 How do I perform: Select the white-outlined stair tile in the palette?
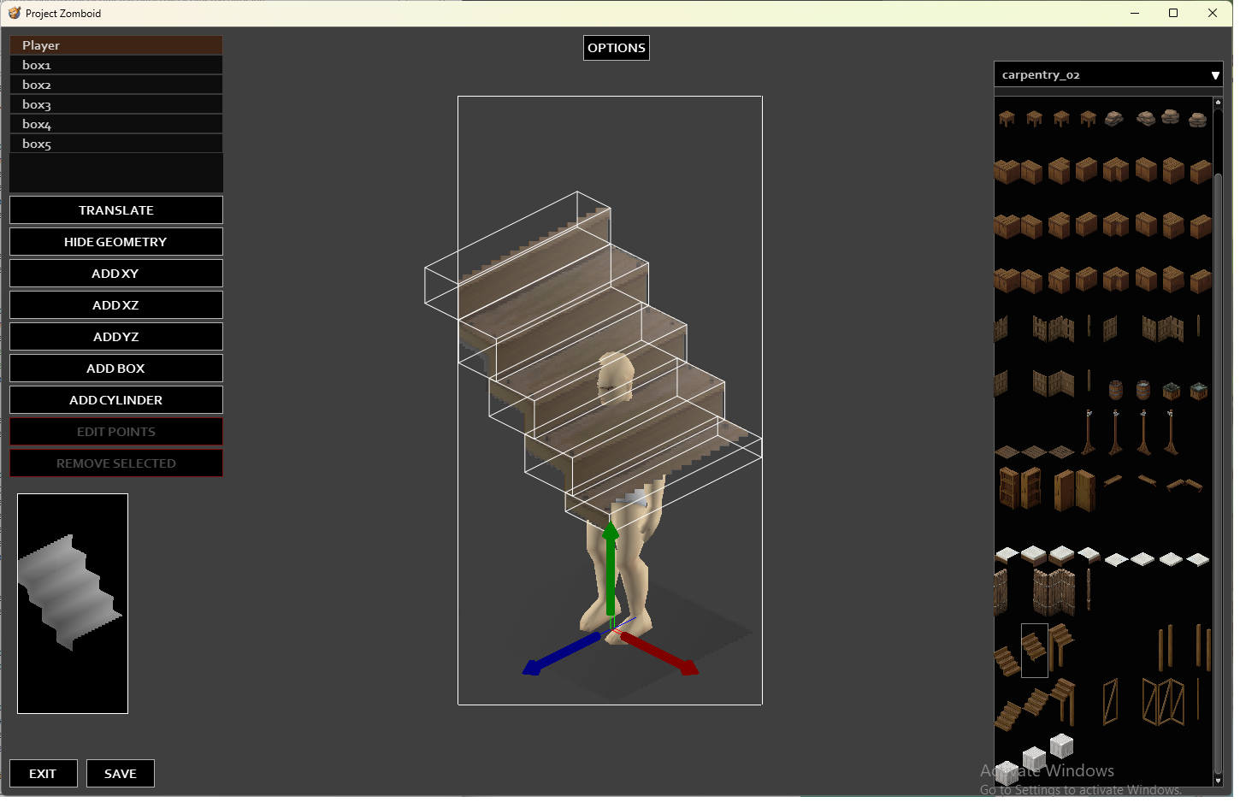(x=1034, y=650)
